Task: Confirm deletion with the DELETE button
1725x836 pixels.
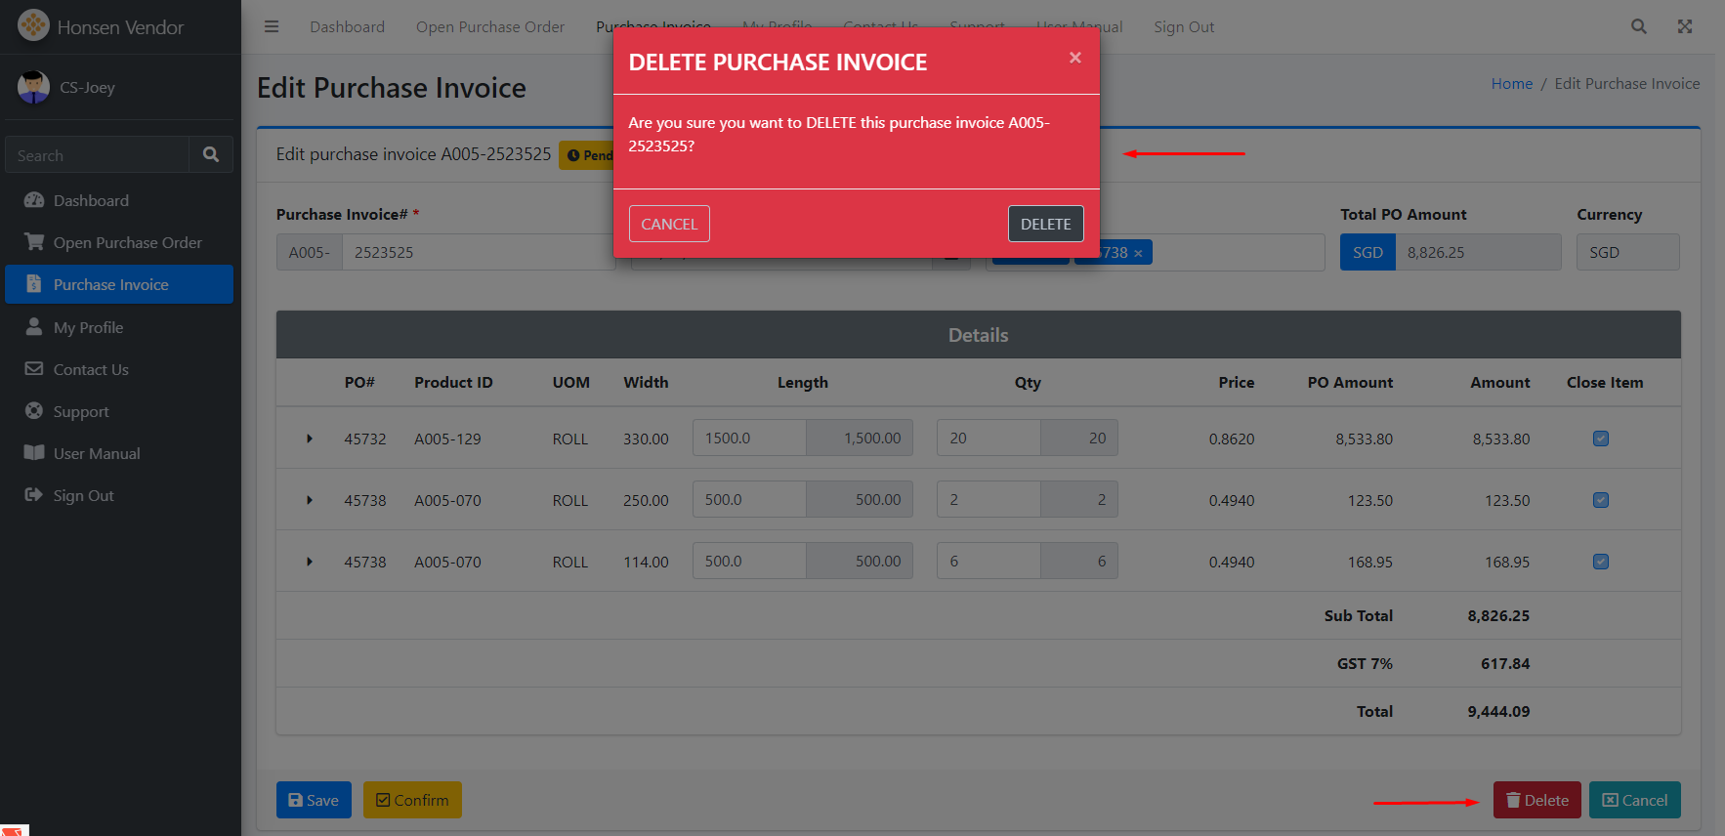Action: (x=1045, y=224)
